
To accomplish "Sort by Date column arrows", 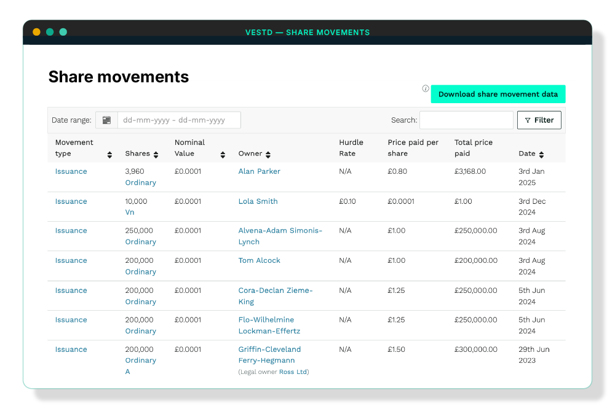I will click(542, 155).
